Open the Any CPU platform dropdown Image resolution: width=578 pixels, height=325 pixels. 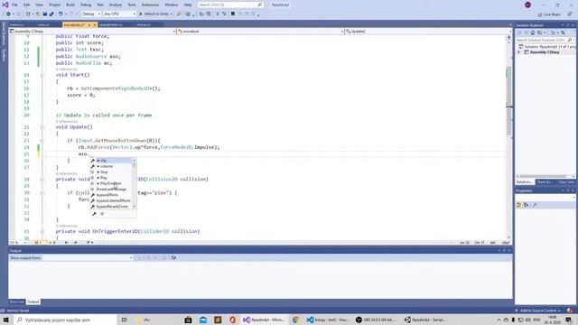(119, 14)
